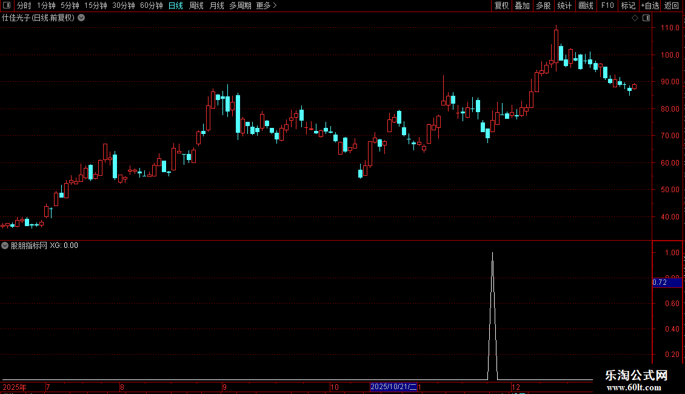The height and width of the screenshot is (394, 685).
Task: Click the 返回 back button
Action: (x=672, y=5)
